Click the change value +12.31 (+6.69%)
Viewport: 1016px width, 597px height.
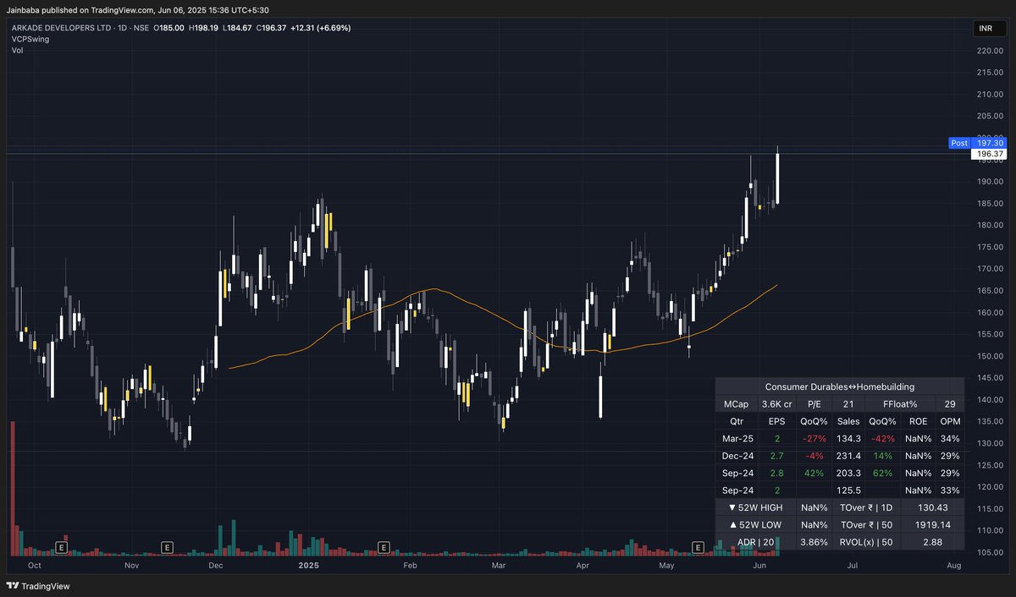tap(320, 28)
